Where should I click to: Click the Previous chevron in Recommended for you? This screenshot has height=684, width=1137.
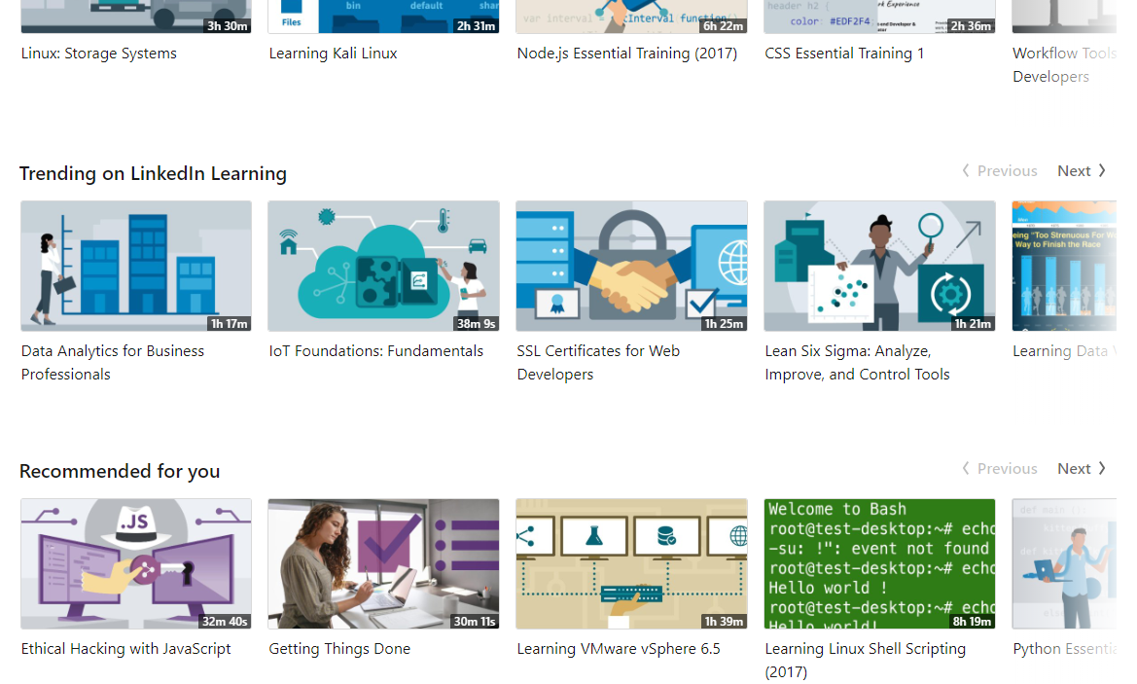[x=966, y=468]
